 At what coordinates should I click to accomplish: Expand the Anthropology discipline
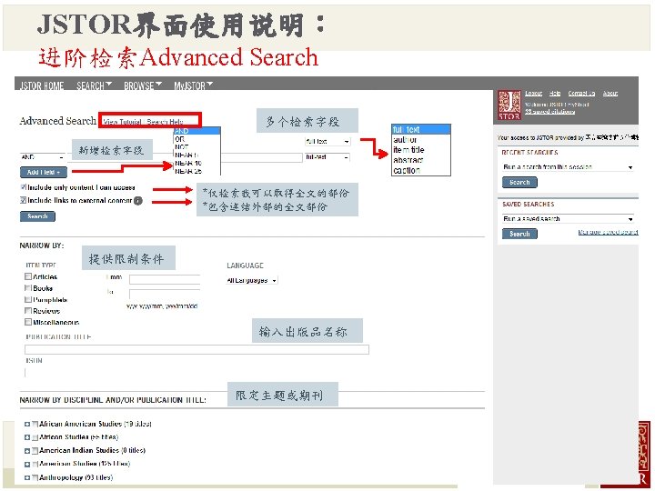click(x=27, y=477)
